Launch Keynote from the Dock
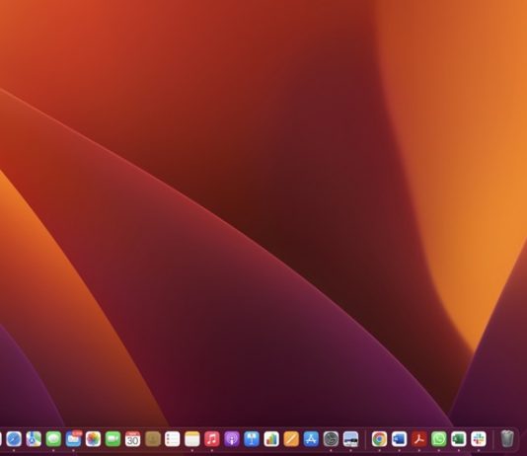 [252, 439]
